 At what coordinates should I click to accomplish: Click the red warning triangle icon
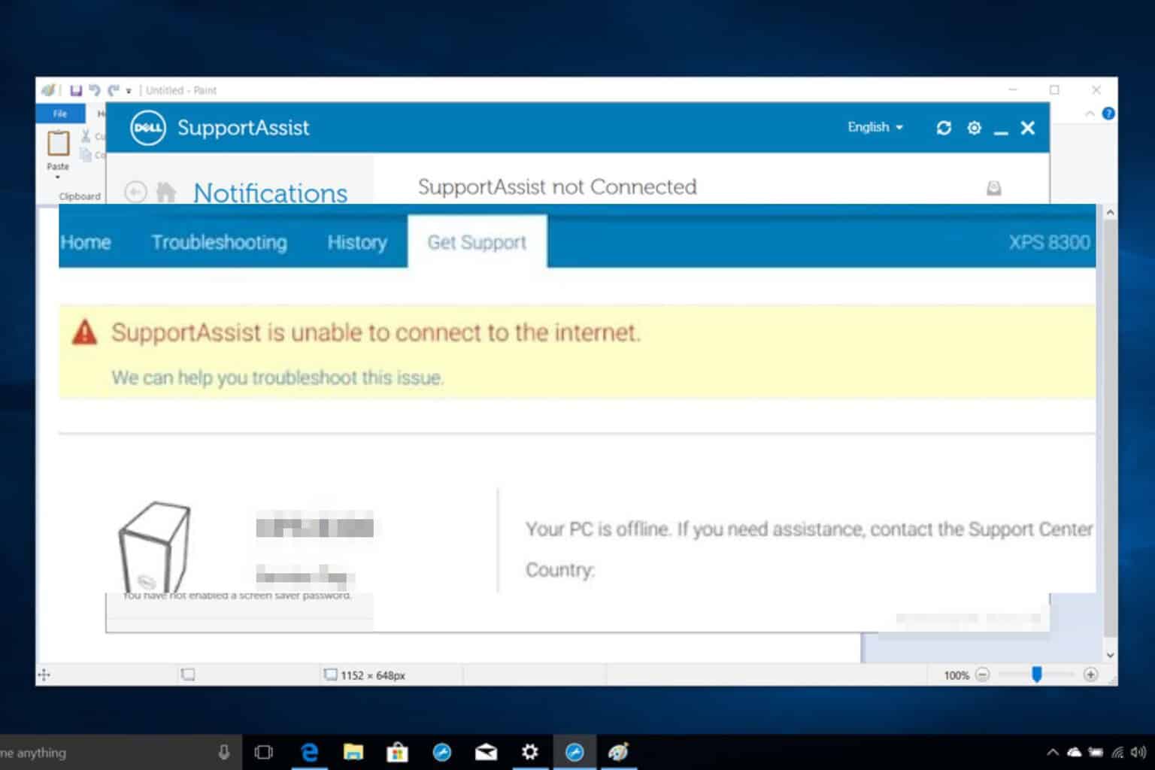click(84, 332)
